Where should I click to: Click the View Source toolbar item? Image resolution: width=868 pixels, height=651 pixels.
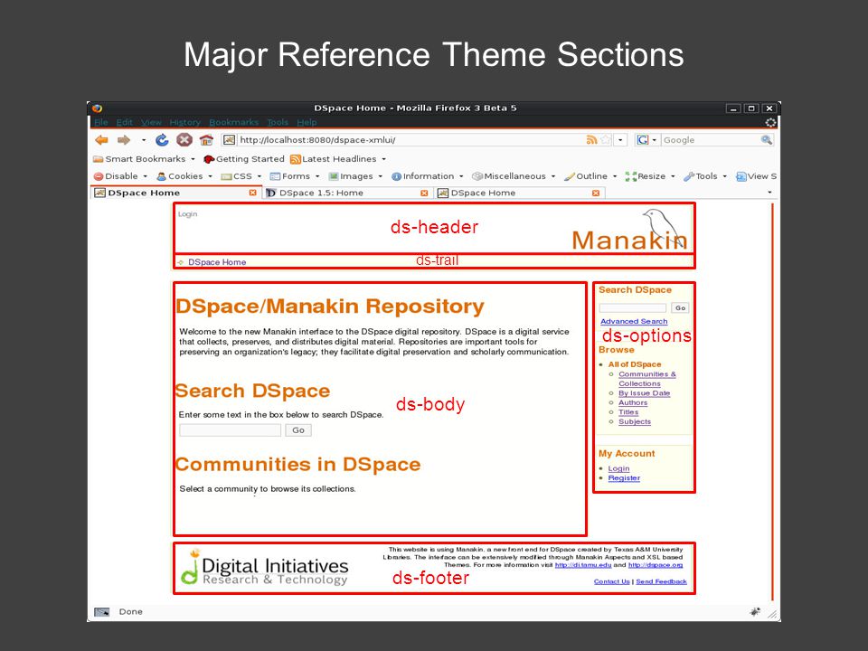[x=756, y=176]
